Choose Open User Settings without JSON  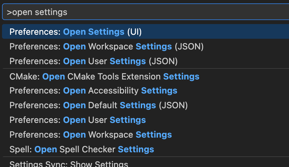pyautogui.click(x=78, y=120)
